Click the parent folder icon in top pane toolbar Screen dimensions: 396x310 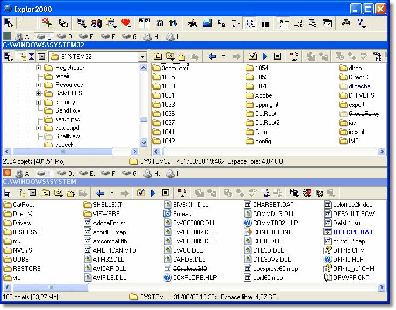coord(157,56)
